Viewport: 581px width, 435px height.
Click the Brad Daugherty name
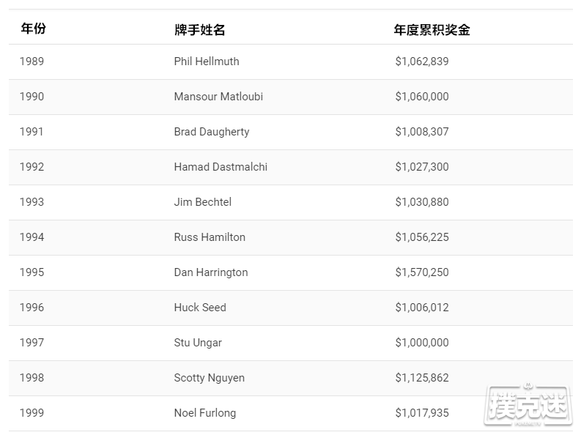click(212, 132)
